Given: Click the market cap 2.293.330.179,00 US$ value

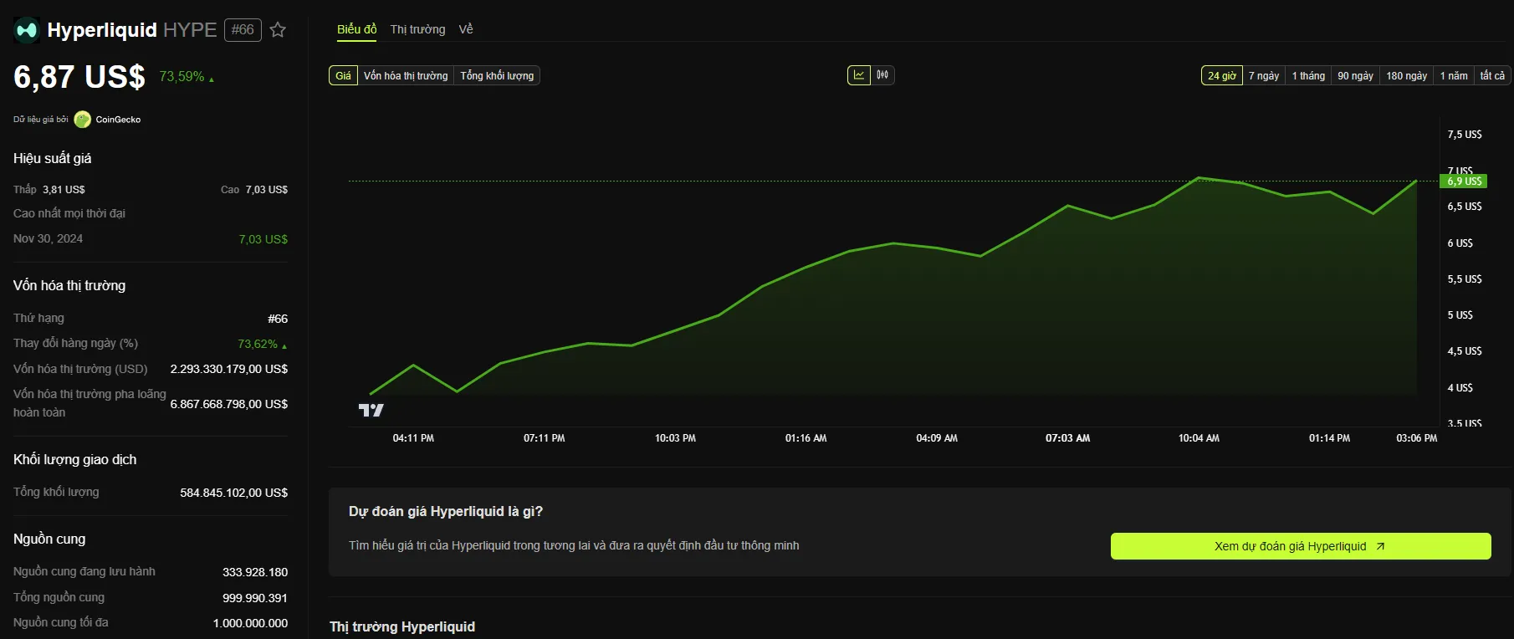Looking at the screenshot, I should [229, 369].
